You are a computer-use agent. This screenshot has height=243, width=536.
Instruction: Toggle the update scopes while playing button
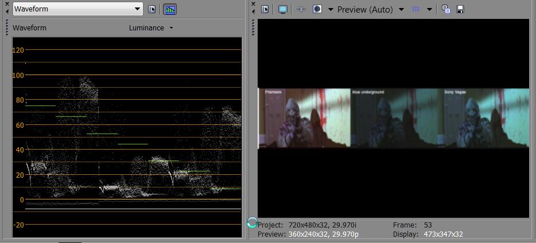pyautogui.click(x=169, y=10)
